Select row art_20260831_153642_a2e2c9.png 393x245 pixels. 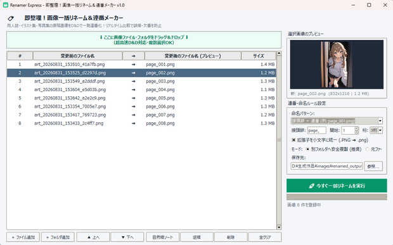click(141, 98)
